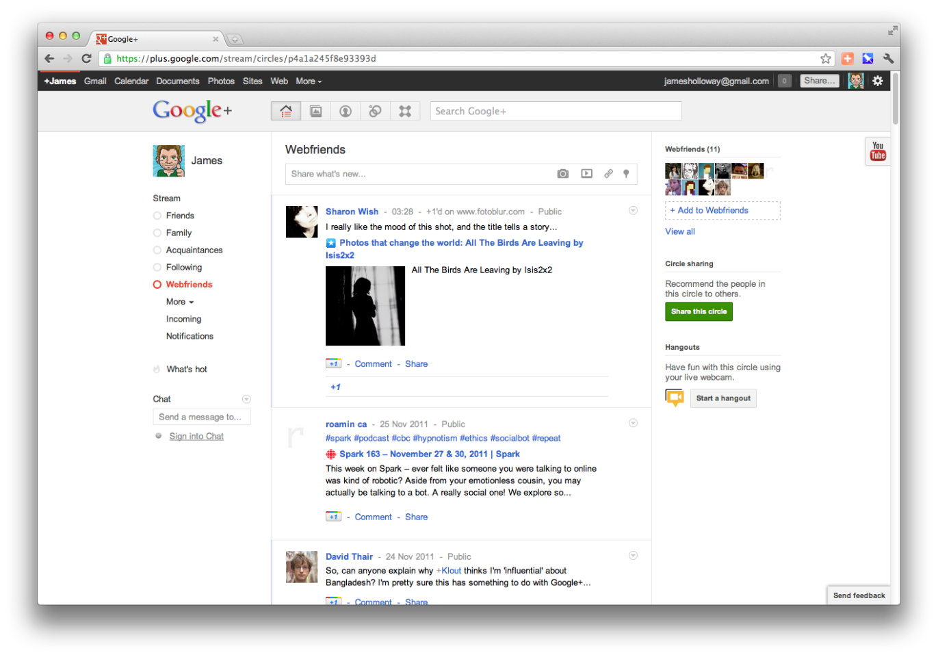Open profile avatar in top black bar

856,81
